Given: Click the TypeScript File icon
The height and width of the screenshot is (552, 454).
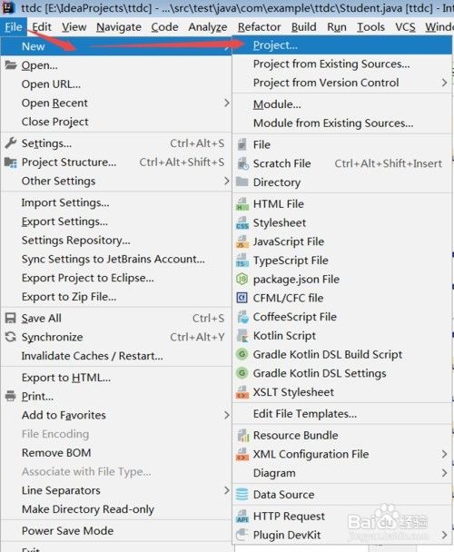Looking at the screenshot, I should coord(242,261).
